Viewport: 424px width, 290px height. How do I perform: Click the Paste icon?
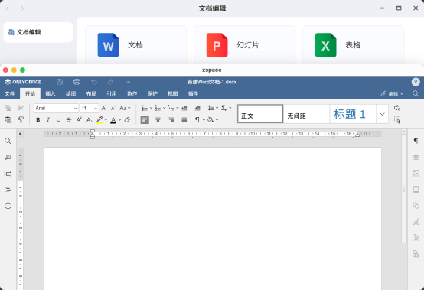coord(8,119)
